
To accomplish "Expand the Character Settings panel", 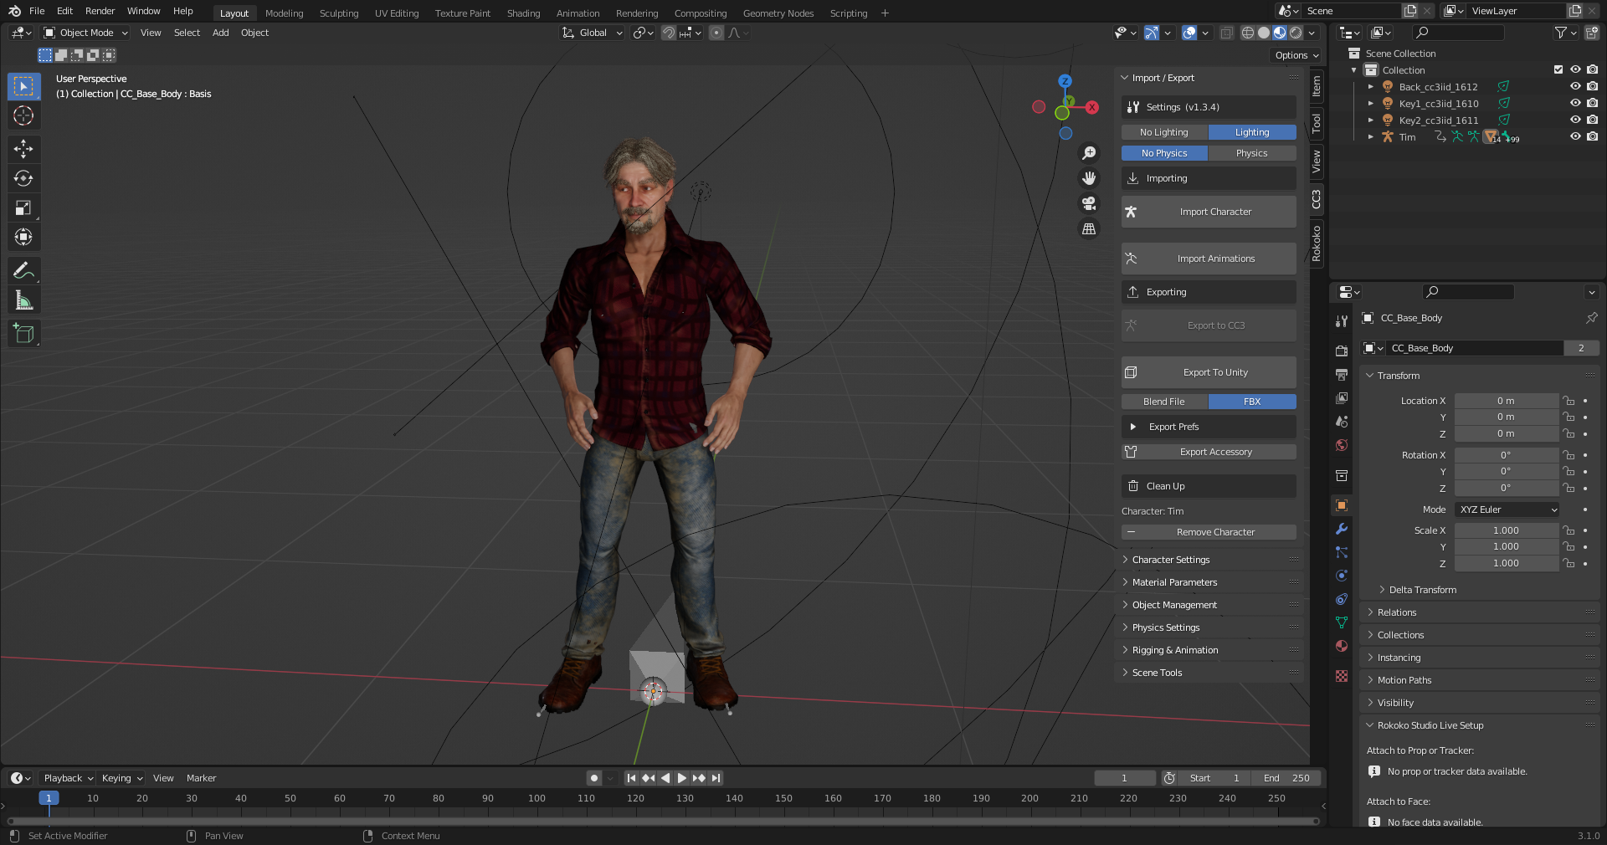I will click(1171, 560).
